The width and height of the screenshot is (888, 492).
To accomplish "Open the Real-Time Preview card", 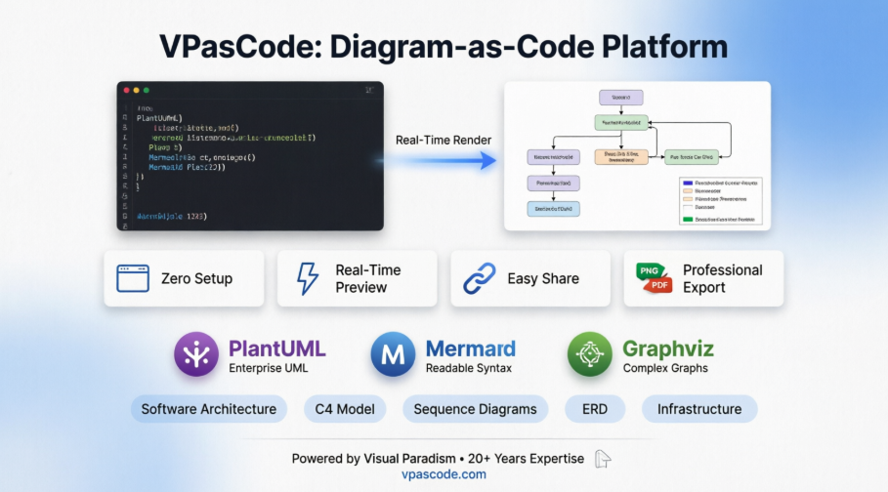I will (358, 278).
